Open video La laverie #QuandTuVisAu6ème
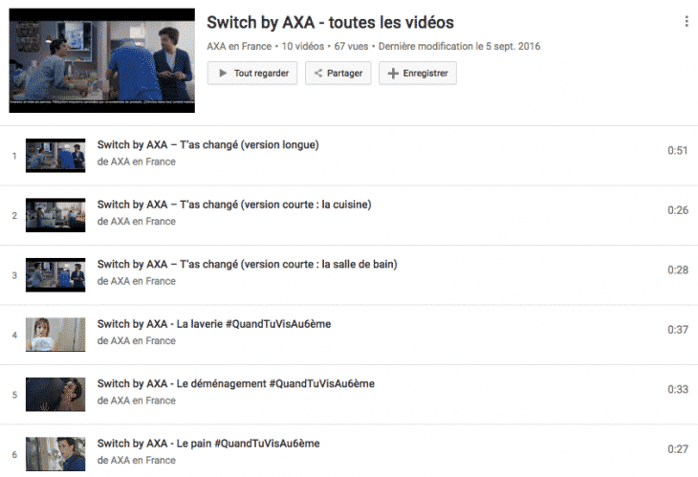This screenshot has height=477, width=698. pyautogui.click(x=214, y=324)
